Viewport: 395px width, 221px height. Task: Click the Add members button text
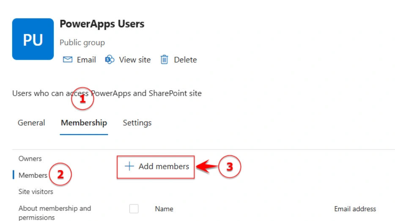click(x=164, y=166)
